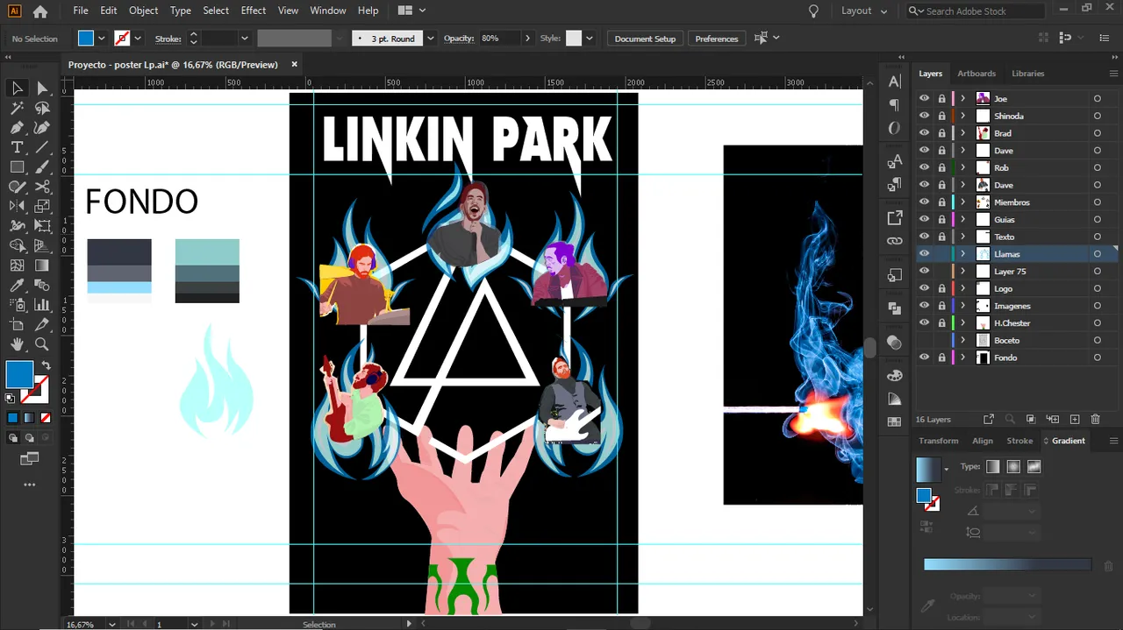Choose the Shaper tool

pos(17,187)
